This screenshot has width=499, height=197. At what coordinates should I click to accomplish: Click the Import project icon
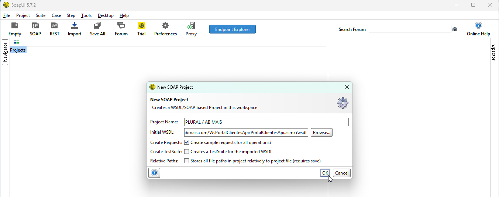click(75, 25)
